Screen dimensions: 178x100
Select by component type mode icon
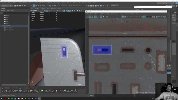point(36,6)
